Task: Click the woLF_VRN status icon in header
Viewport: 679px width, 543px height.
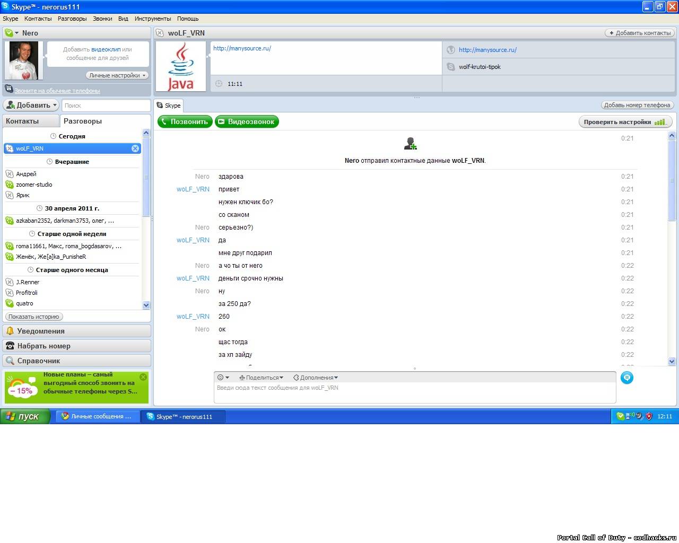Action: tap(160, 33)
